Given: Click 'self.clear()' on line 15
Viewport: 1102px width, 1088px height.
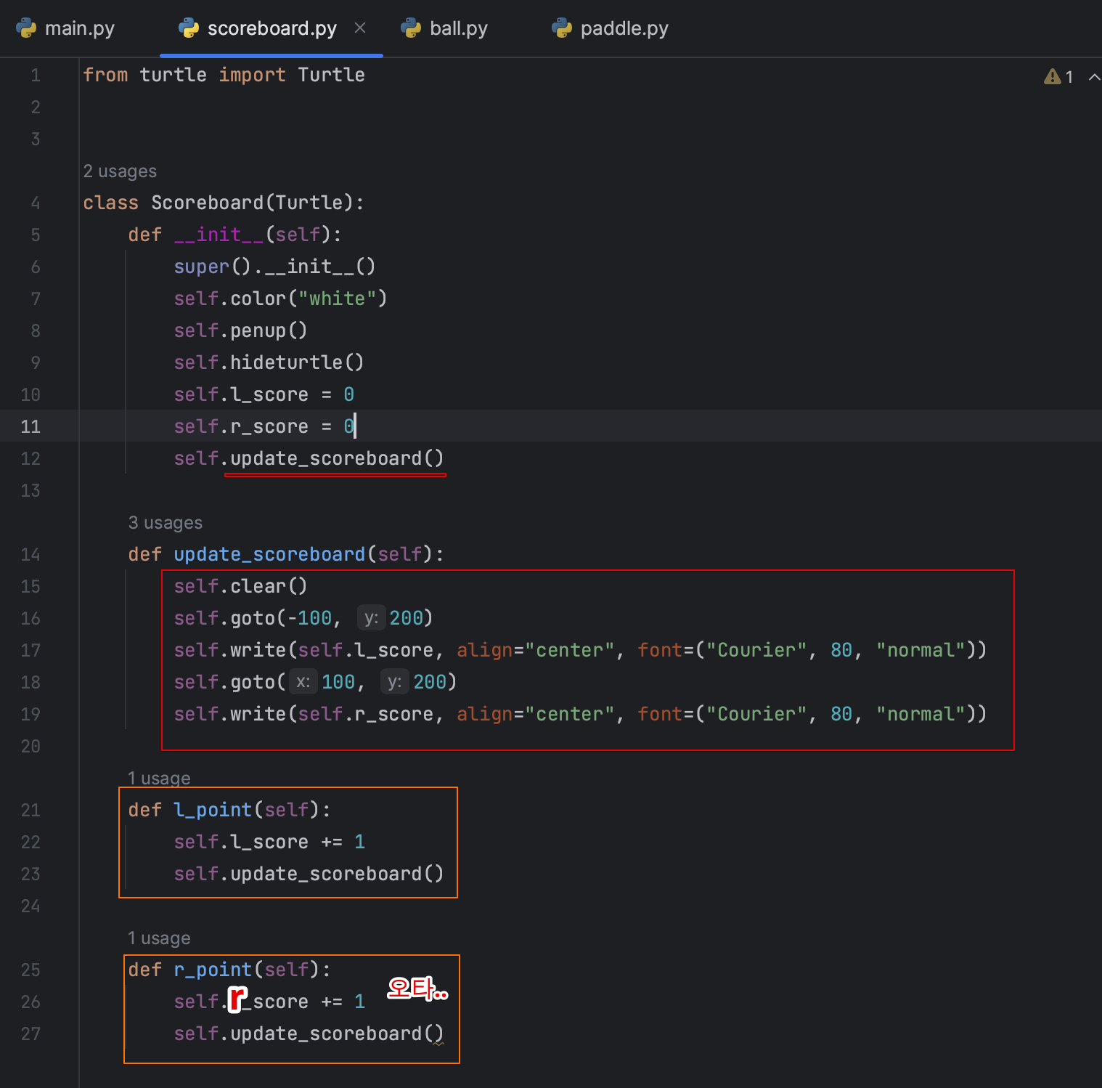Looking at the screenshot, I should [240, 586].
